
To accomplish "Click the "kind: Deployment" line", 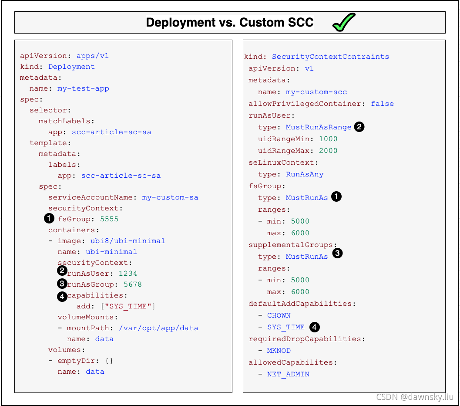I will [x=57, y=67].
